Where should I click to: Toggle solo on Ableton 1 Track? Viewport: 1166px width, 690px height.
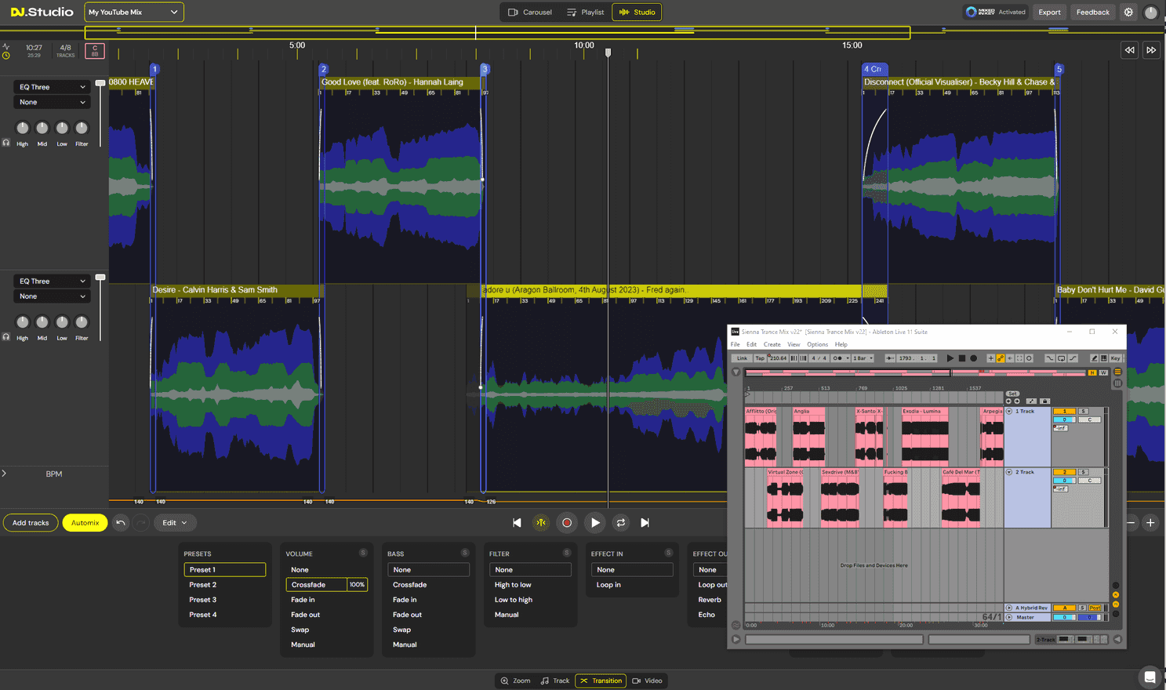[x=1083, y=411]
